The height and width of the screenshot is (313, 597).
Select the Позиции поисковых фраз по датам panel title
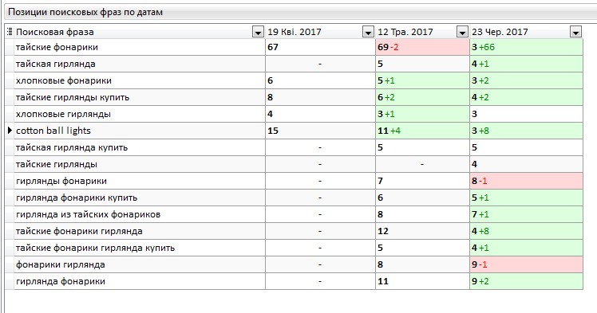[85, 12]
